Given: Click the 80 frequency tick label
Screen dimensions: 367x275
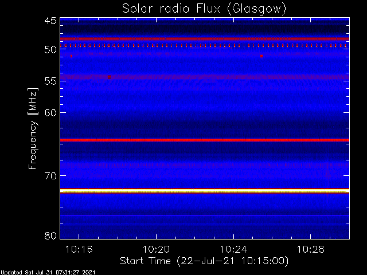Looking at the screenshot, I should click(50, 235).
